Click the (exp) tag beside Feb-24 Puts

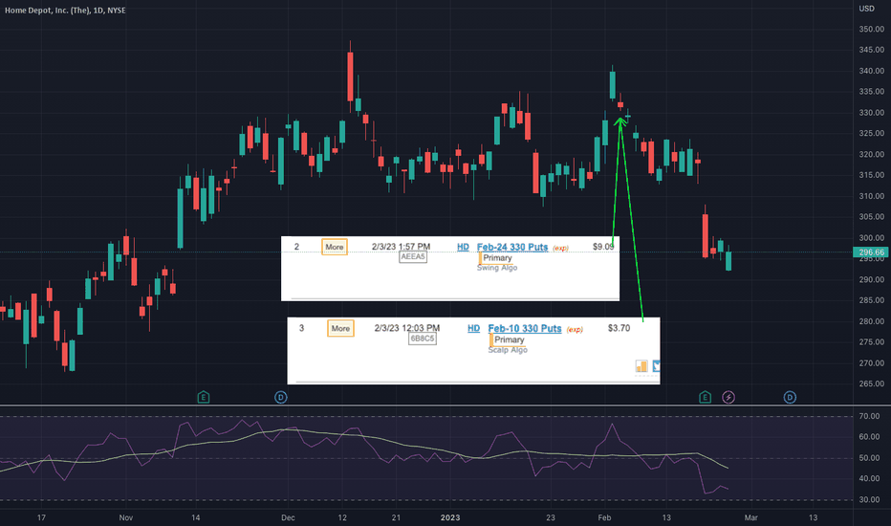pos(560,248)
